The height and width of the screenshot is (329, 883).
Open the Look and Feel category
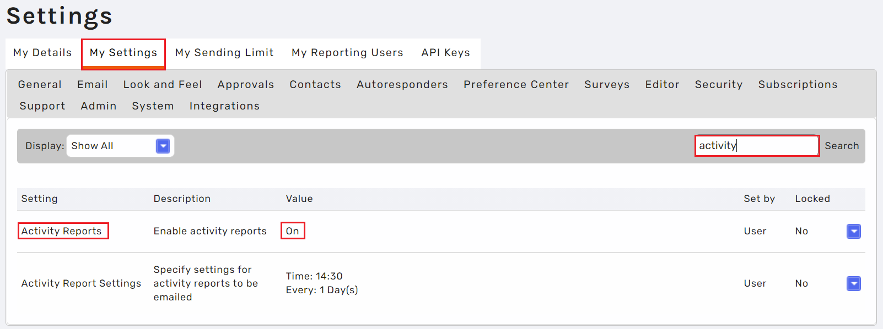[x=163, y=85]
